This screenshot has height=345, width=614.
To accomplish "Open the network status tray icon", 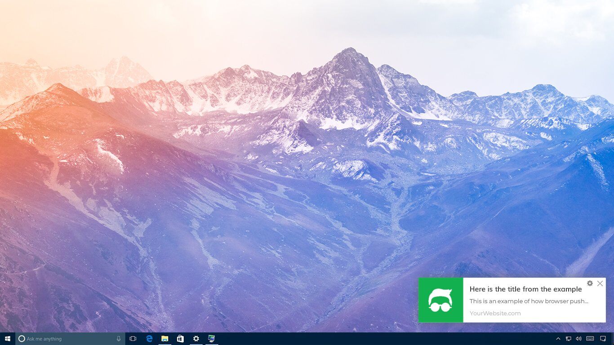I will 569,339.
